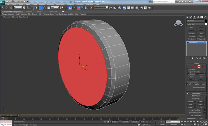208x126 pixels.
Task: Click the Render Production teapot icon
Action: tap(149, 8)
